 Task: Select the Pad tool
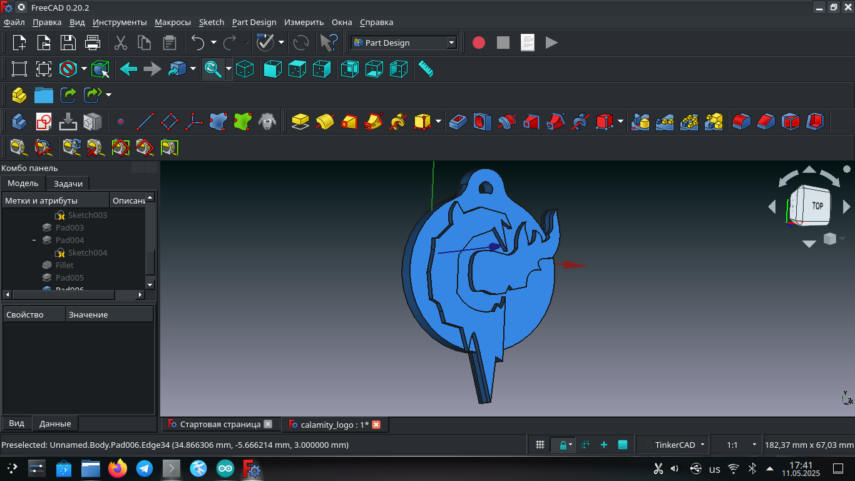click(301, 121)
